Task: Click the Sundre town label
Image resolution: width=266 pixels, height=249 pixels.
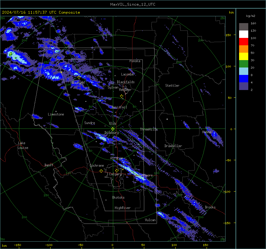Action: pos(90,123)
